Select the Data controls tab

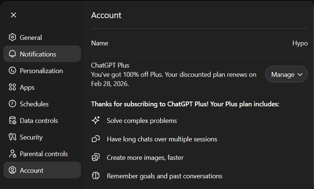[39, 120]
